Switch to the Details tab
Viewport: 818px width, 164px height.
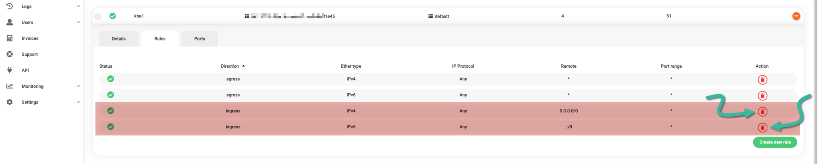(118, 39)
